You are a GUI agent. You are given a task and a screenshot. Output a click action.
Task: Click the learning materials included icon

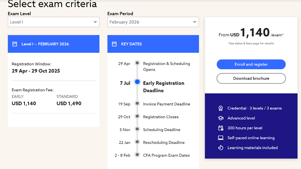[x=221, y=148]
